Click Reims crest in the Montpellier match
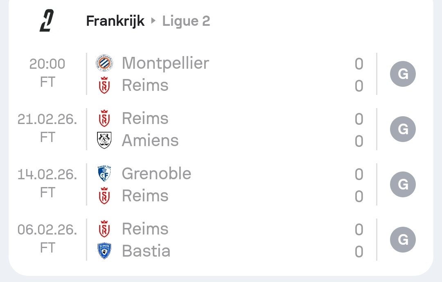Image resolution: width=442 pixels, height=282 pixels. [104, 86]
